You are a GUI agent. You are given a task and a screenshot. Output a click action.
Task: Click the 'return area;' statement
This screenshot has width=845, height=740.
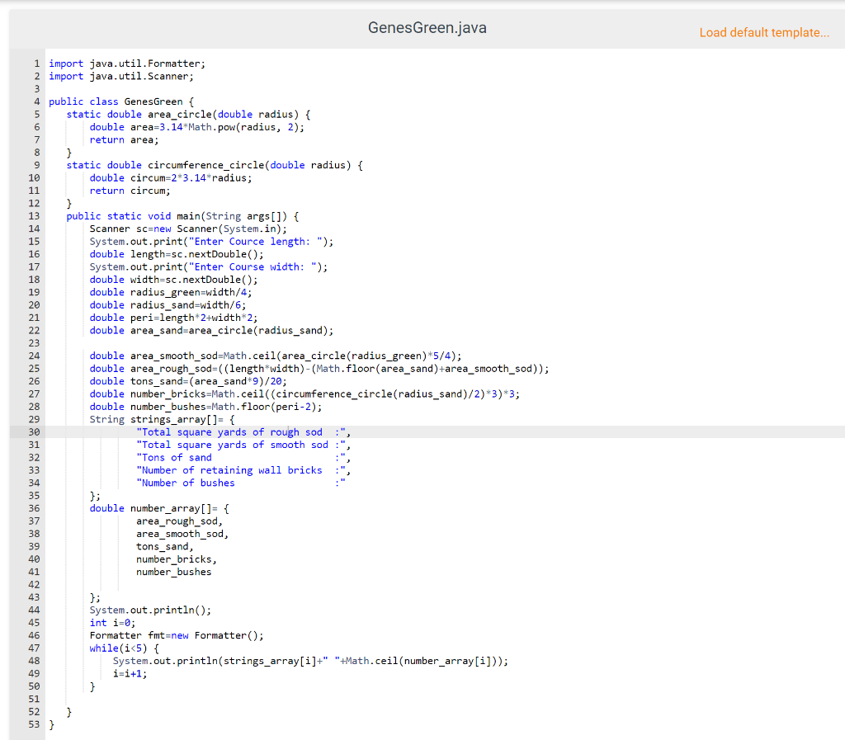(x=124, y=139)
